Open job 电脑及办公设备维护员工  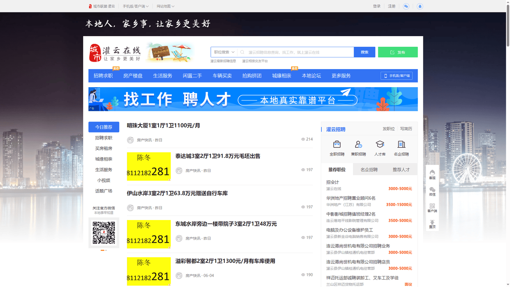click(350, 230)
